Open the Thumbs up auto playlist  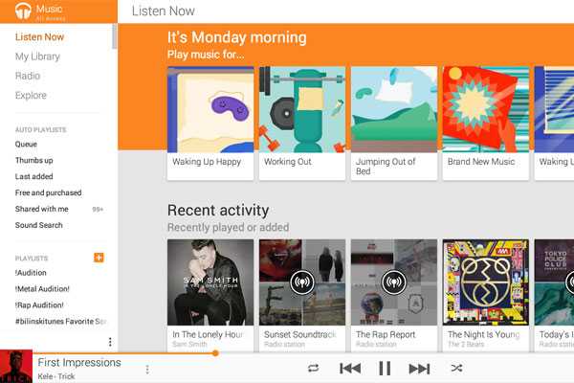34,160
